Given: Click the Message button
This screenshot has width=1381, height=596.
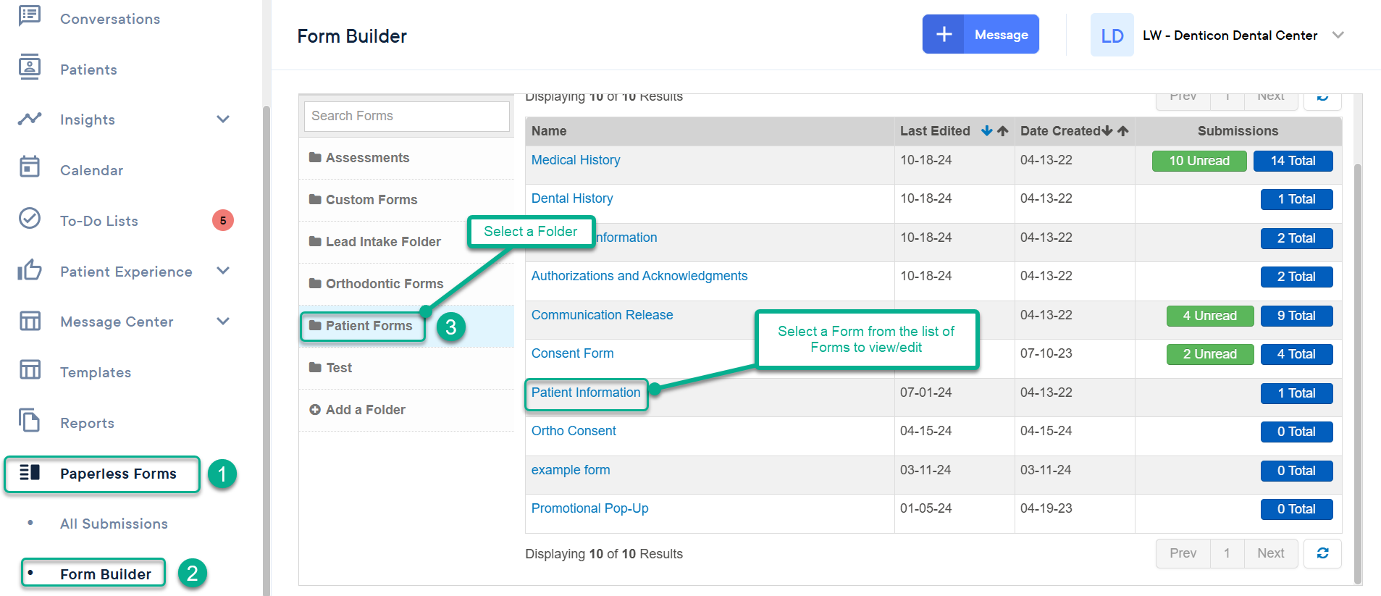Looking at the screenshot, I should click(x=981, y=34).
